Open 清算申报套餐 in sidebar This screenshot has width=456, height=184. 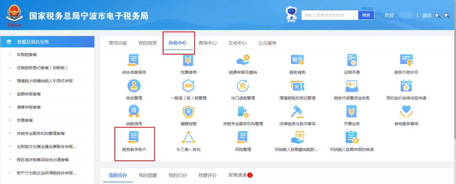coord(29,107)
